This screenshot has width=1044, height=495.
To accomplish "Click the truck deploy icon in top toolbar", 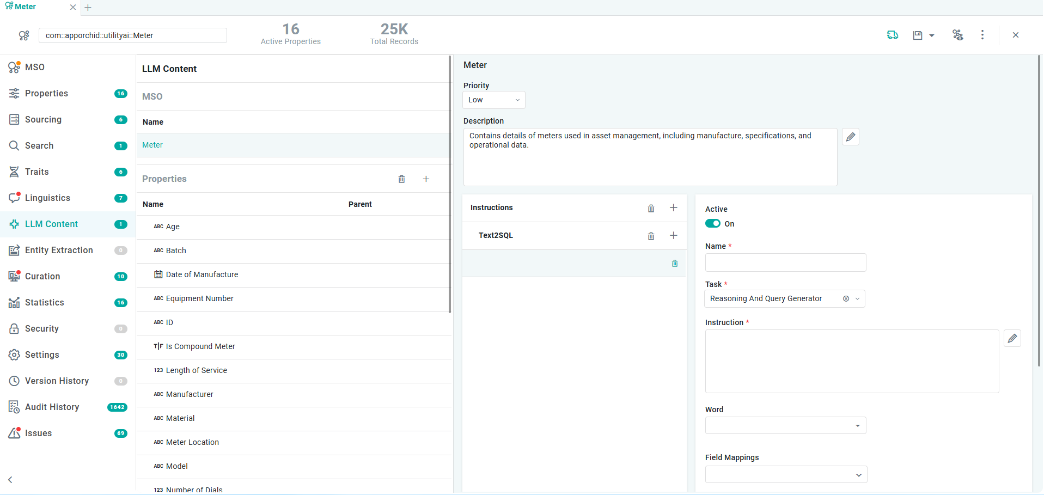I will (892, 35).
